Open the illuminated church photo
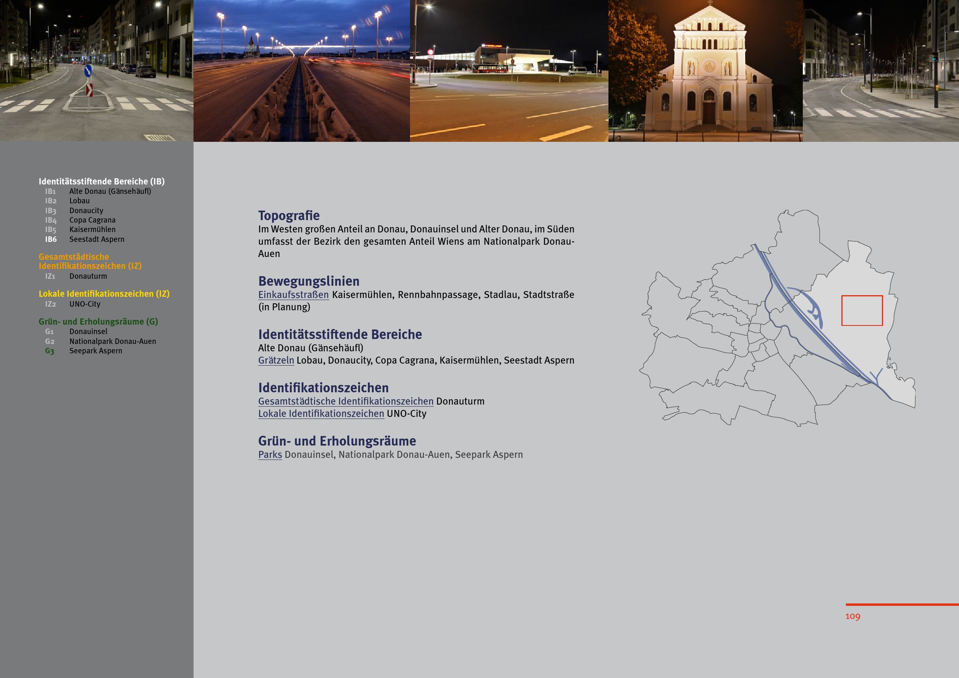 point(705,71)
